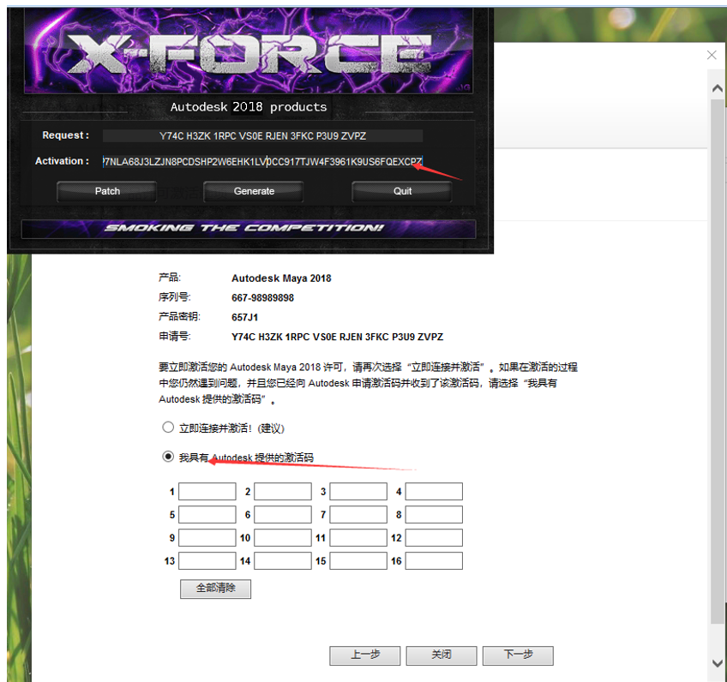Click activation code box number 1
This screenshot has width=727, height=682.
point(207,492)
